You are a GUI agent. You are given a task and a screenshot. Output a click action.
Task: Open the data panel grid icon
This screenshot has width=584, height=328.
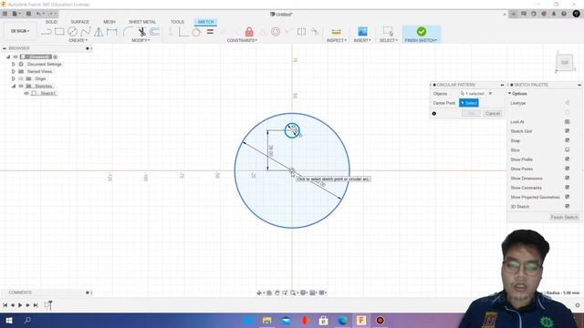(5, 14)
